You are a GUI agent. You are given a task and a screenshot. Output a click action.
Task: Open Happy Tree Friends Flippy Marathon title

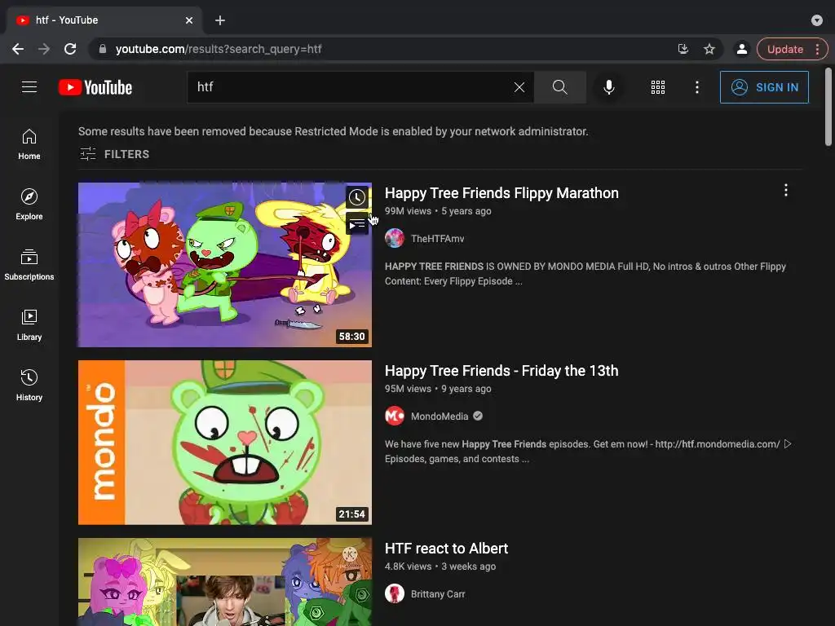pos(501,192)
